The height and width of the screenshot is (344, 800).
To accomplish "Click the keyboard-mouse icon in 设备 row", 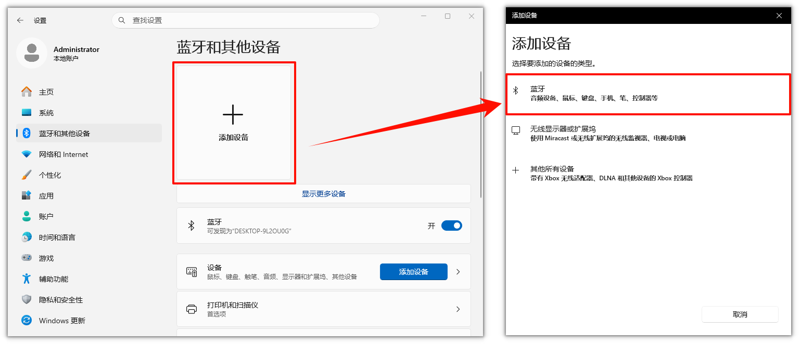I will [x=192, y=272].
